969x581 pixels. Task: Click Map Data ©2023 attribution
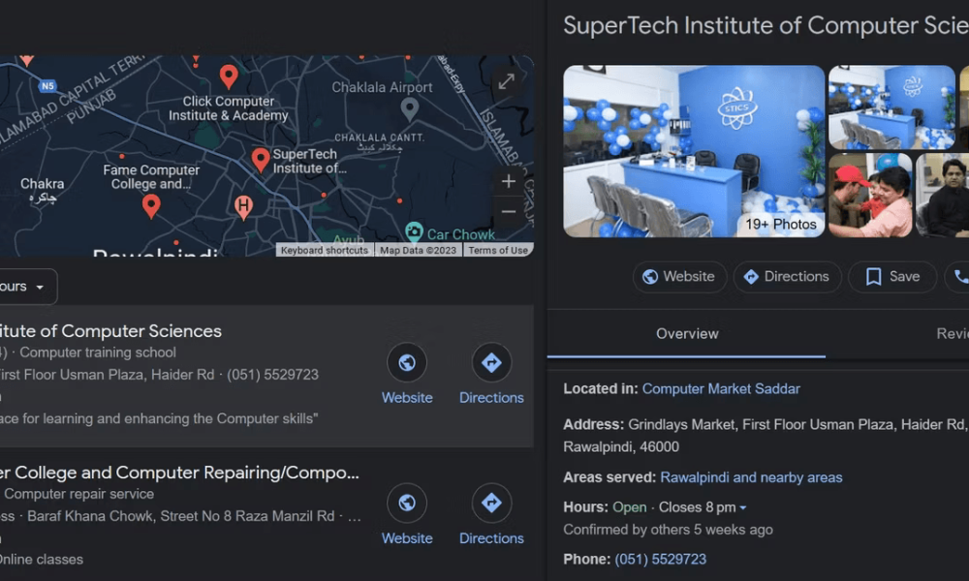coord(418,250)
